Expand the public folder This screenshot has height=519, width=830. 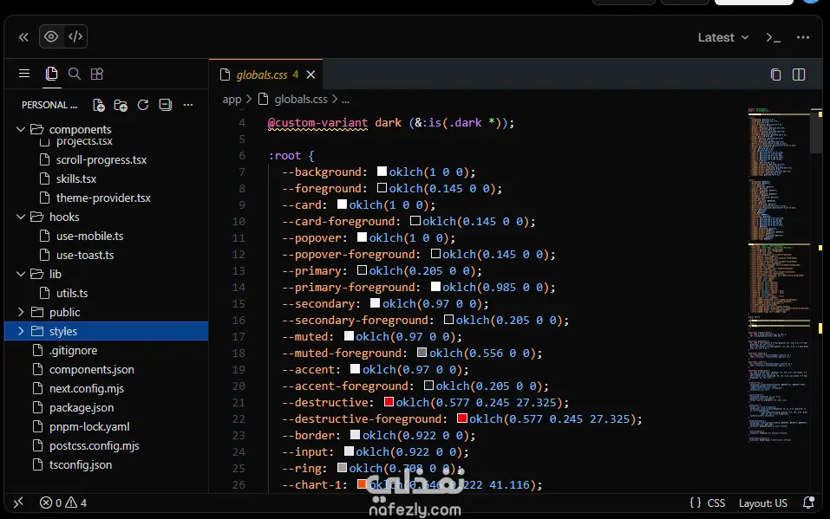[x=21, y=312]
